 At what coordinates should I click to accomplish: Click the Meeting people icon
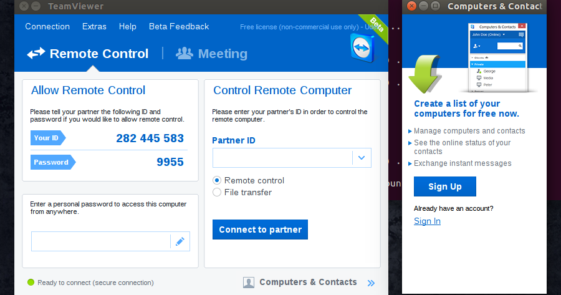185,54
